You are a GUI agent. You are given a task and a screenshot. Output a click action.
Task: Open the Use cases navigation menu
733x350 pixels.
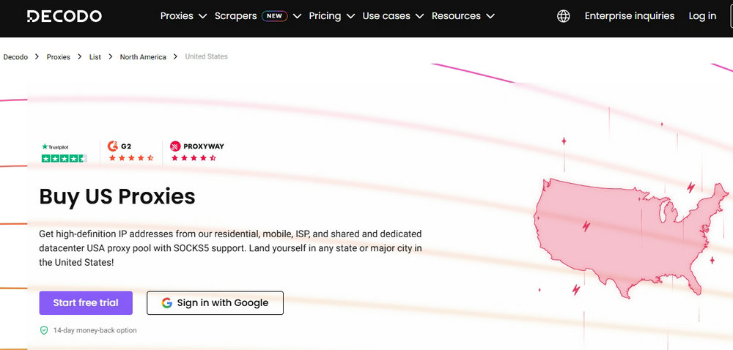coord(386,16)
